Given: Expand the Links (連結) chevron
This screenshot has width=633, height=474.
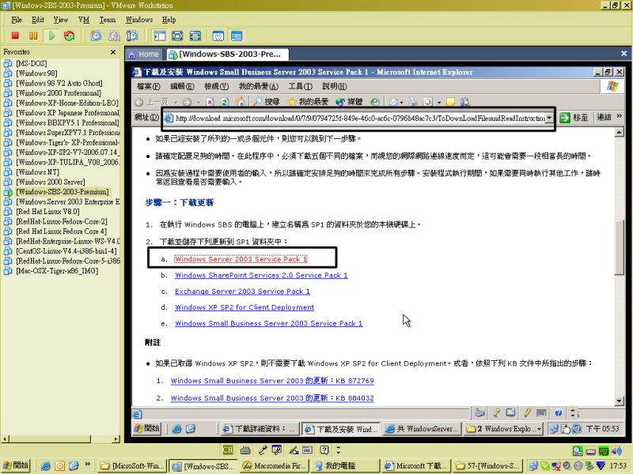Looking at the screenshot, I should pos(620,116).
